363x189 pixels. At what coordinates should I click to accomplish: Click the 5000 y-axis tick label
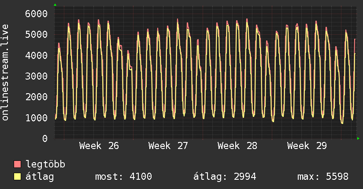[x=37, y=35]
